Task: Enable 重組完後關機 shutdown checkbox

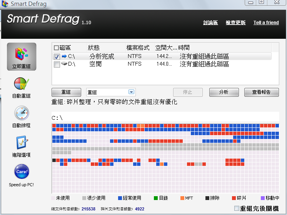Action: (x=237, y=208)
